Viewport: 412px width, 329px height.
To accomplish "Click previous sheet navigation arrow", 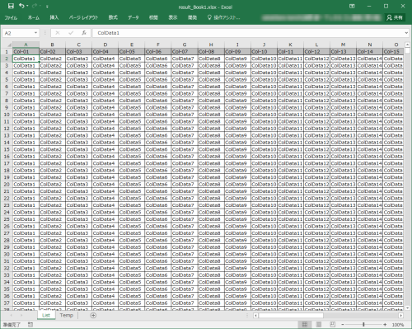I will coord(11,315).
